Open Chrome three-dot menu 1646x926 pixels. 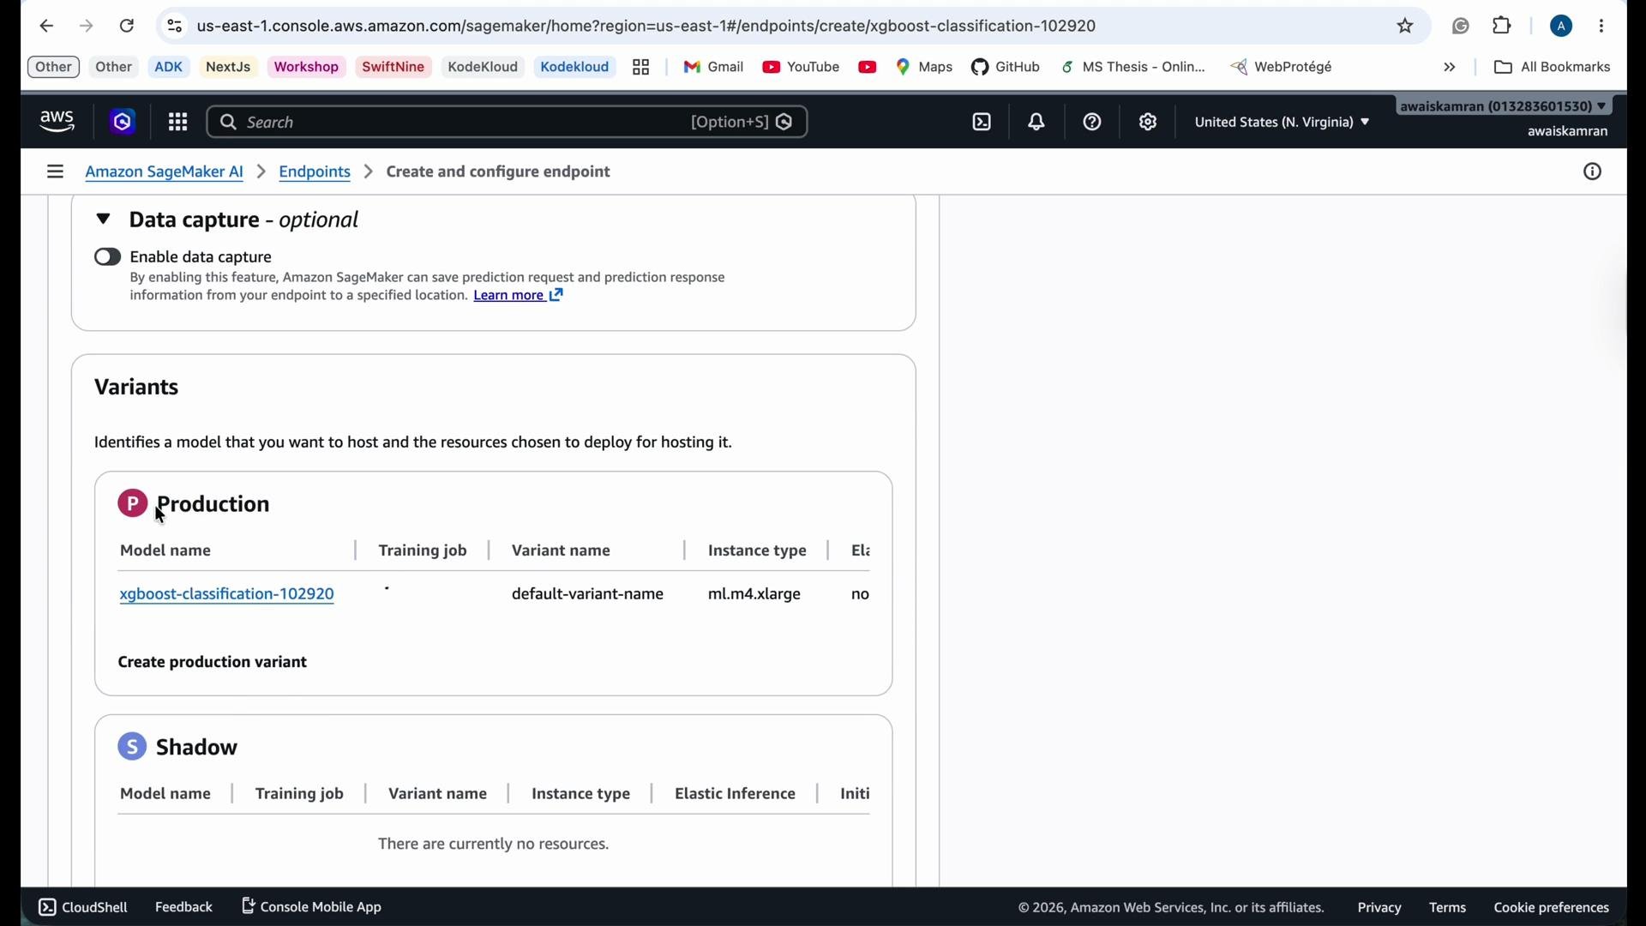point(1602,27)
